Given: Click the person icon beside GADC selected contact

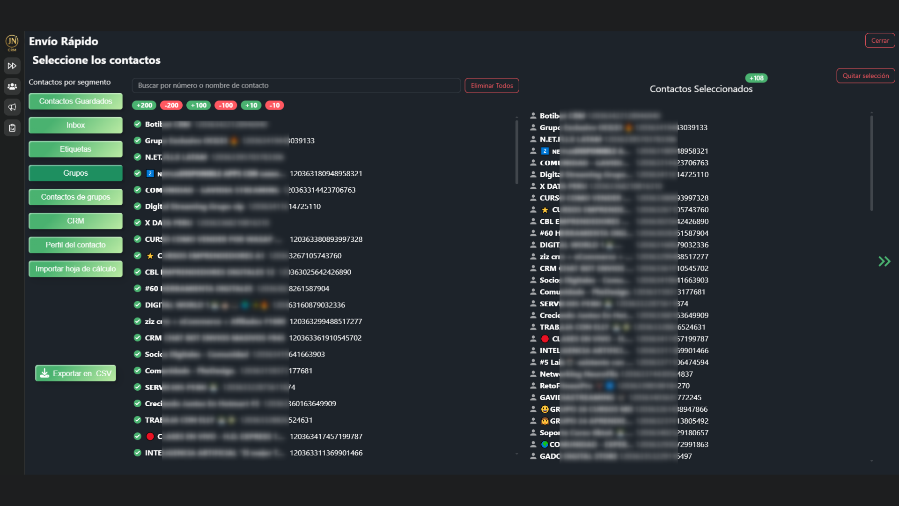Looking at the screenshot, I should point(533,456).
